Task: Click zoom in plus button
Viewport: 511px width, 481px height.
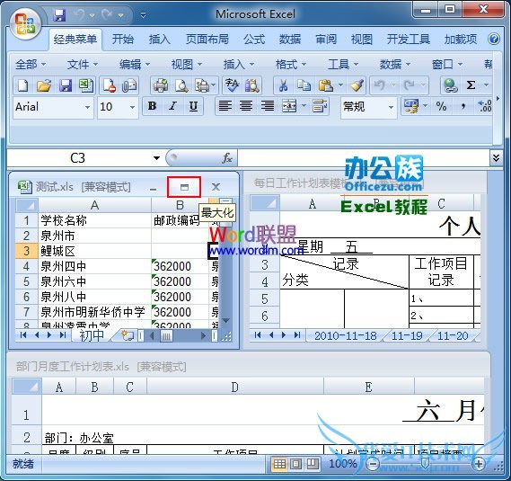Action: (x=479, y=464)
